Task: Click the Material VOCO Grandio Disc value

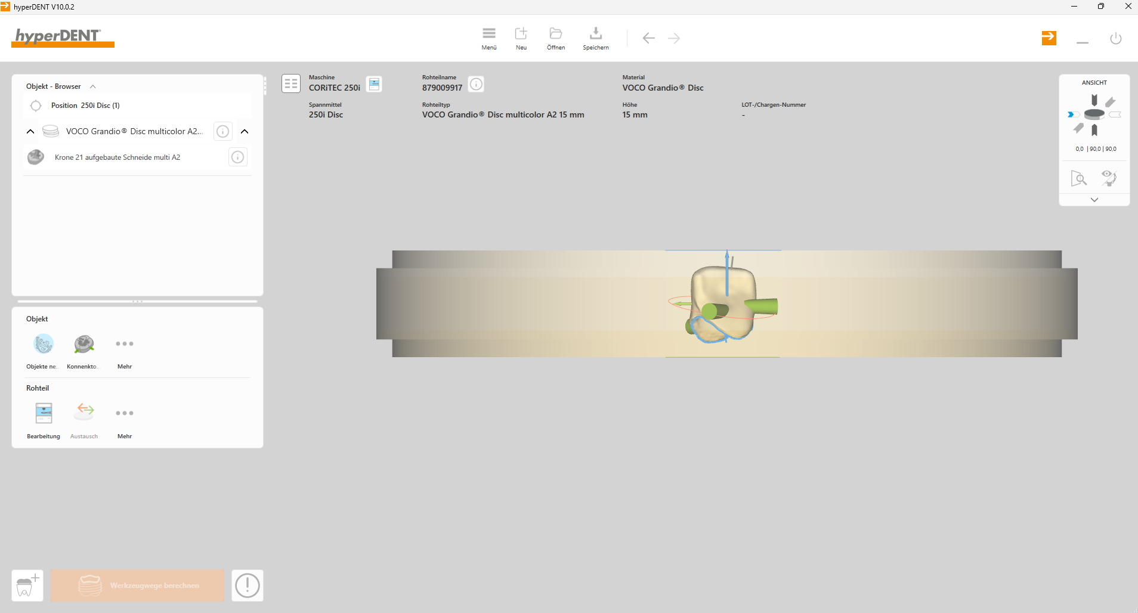Action: [663, 88]
